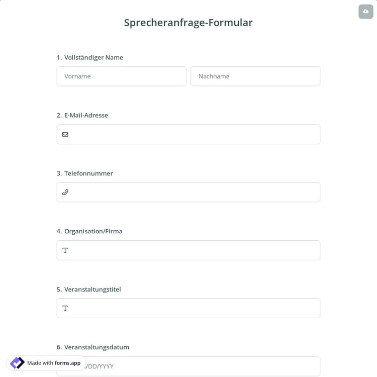This screenshot has height=377, width=377.
Task: Click the "Organisation/Firma" question label
Action: (x=93, y=231)
